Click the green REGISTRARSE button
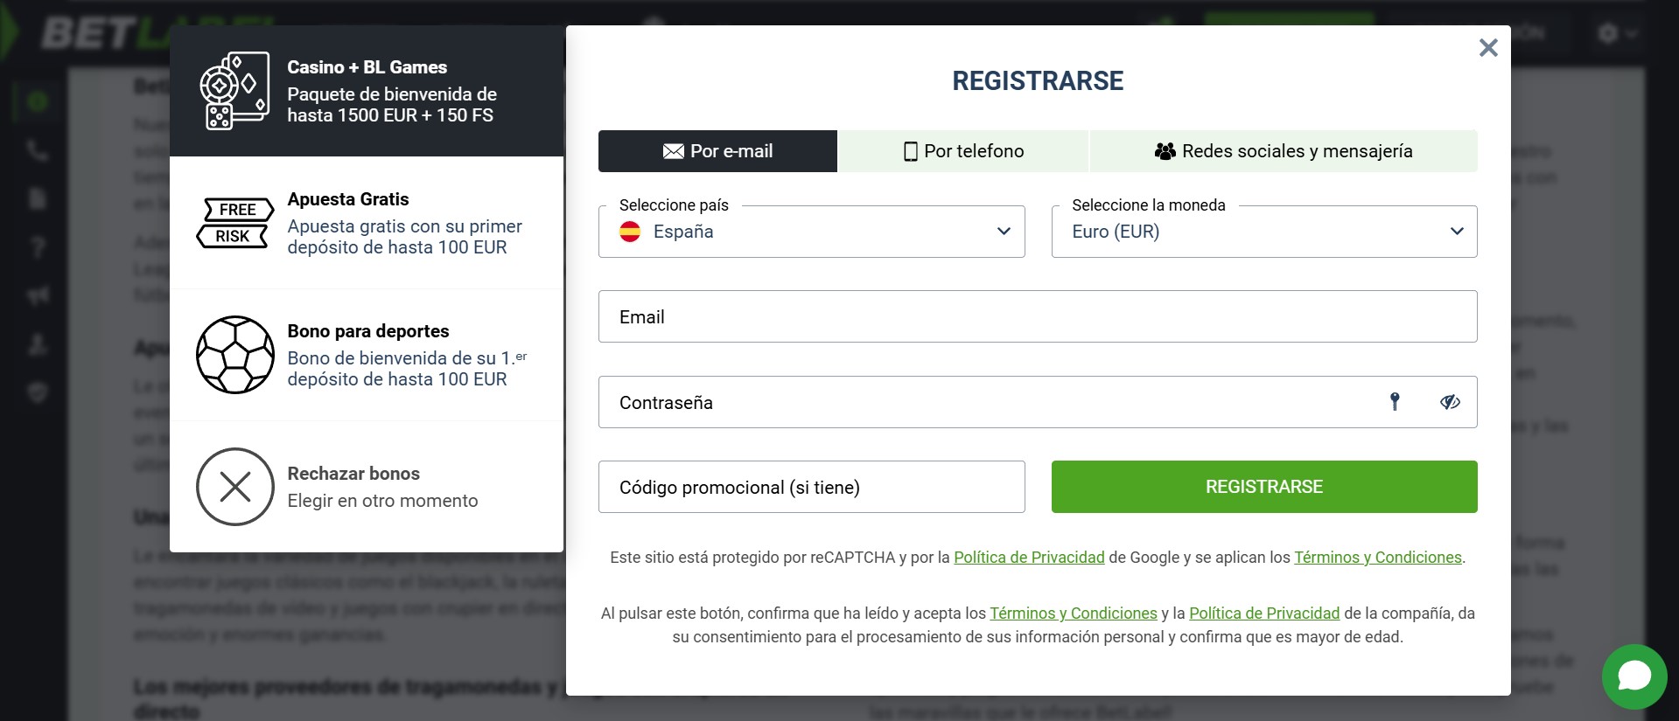 pos(1263,487)
